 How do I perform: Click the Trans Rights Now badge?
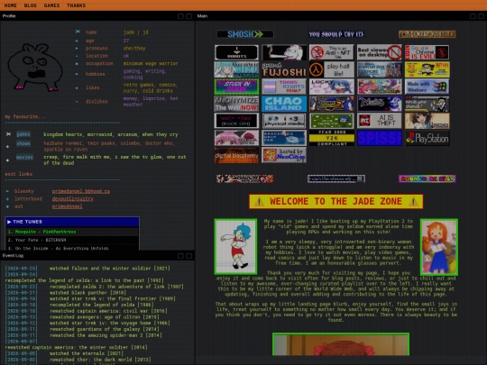[x=284, y=87]
